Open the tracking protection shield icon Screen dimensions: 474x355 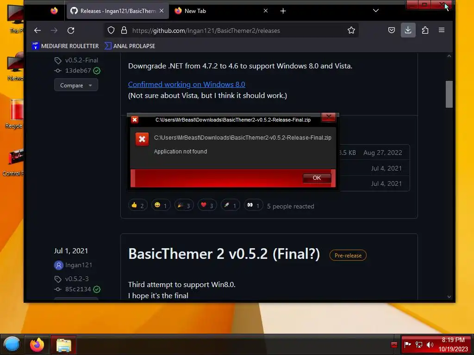111,30
